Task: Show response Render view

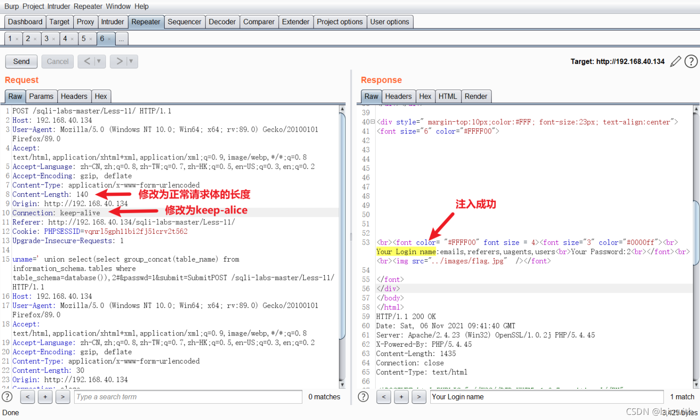Action: tap(476, 96)
